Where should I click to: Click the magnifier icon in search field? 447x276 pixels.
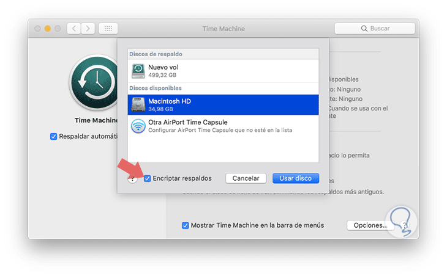(364, 29)
